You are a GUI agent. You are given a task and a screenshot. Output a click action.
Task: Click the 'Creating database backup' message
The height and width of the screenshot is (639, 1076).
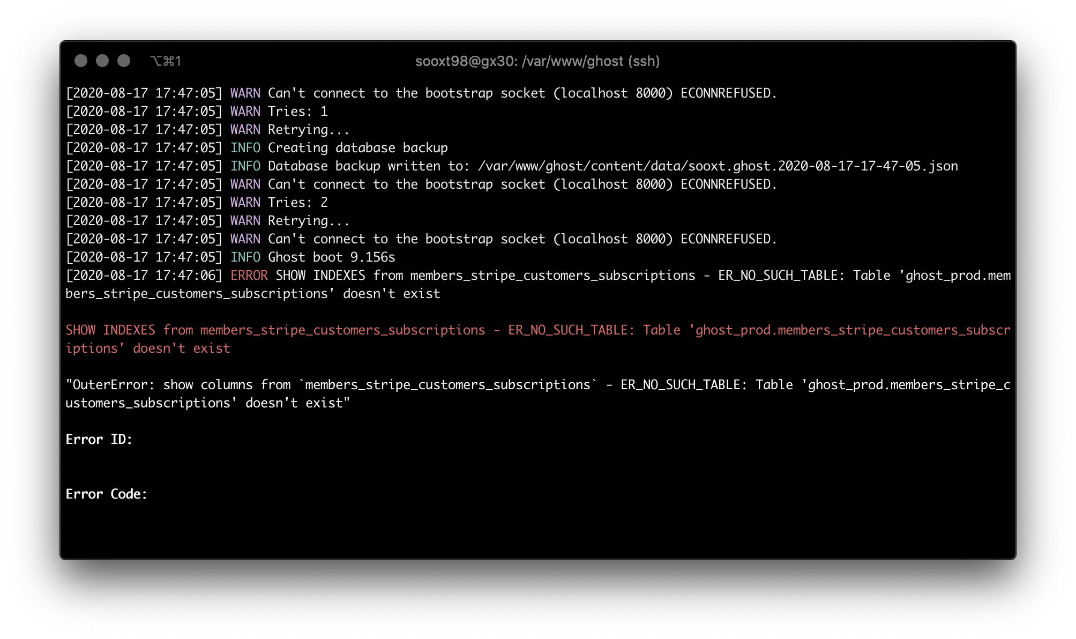click(357, 148)
